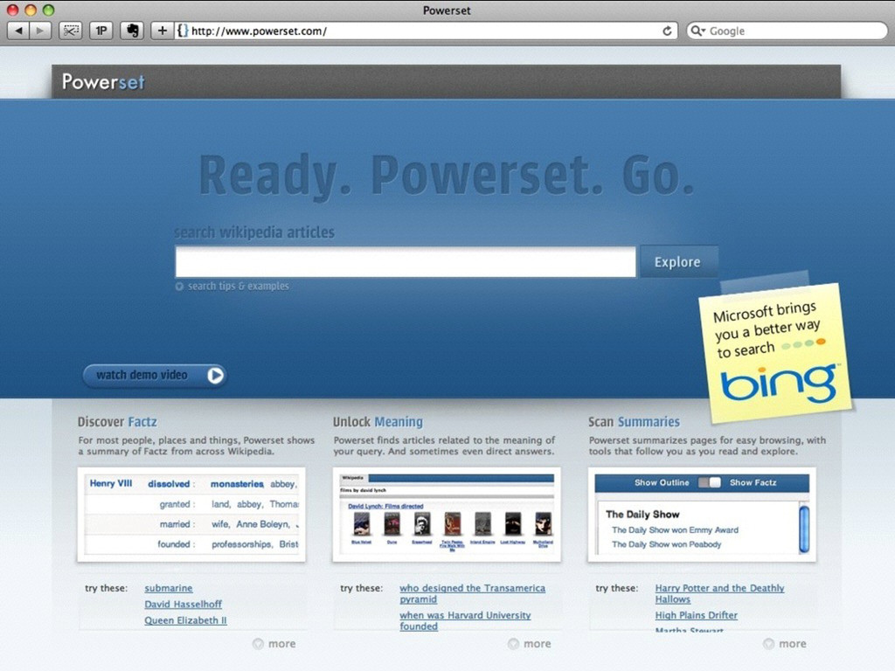Click the browser forward arrow

[x=40, y=31]
